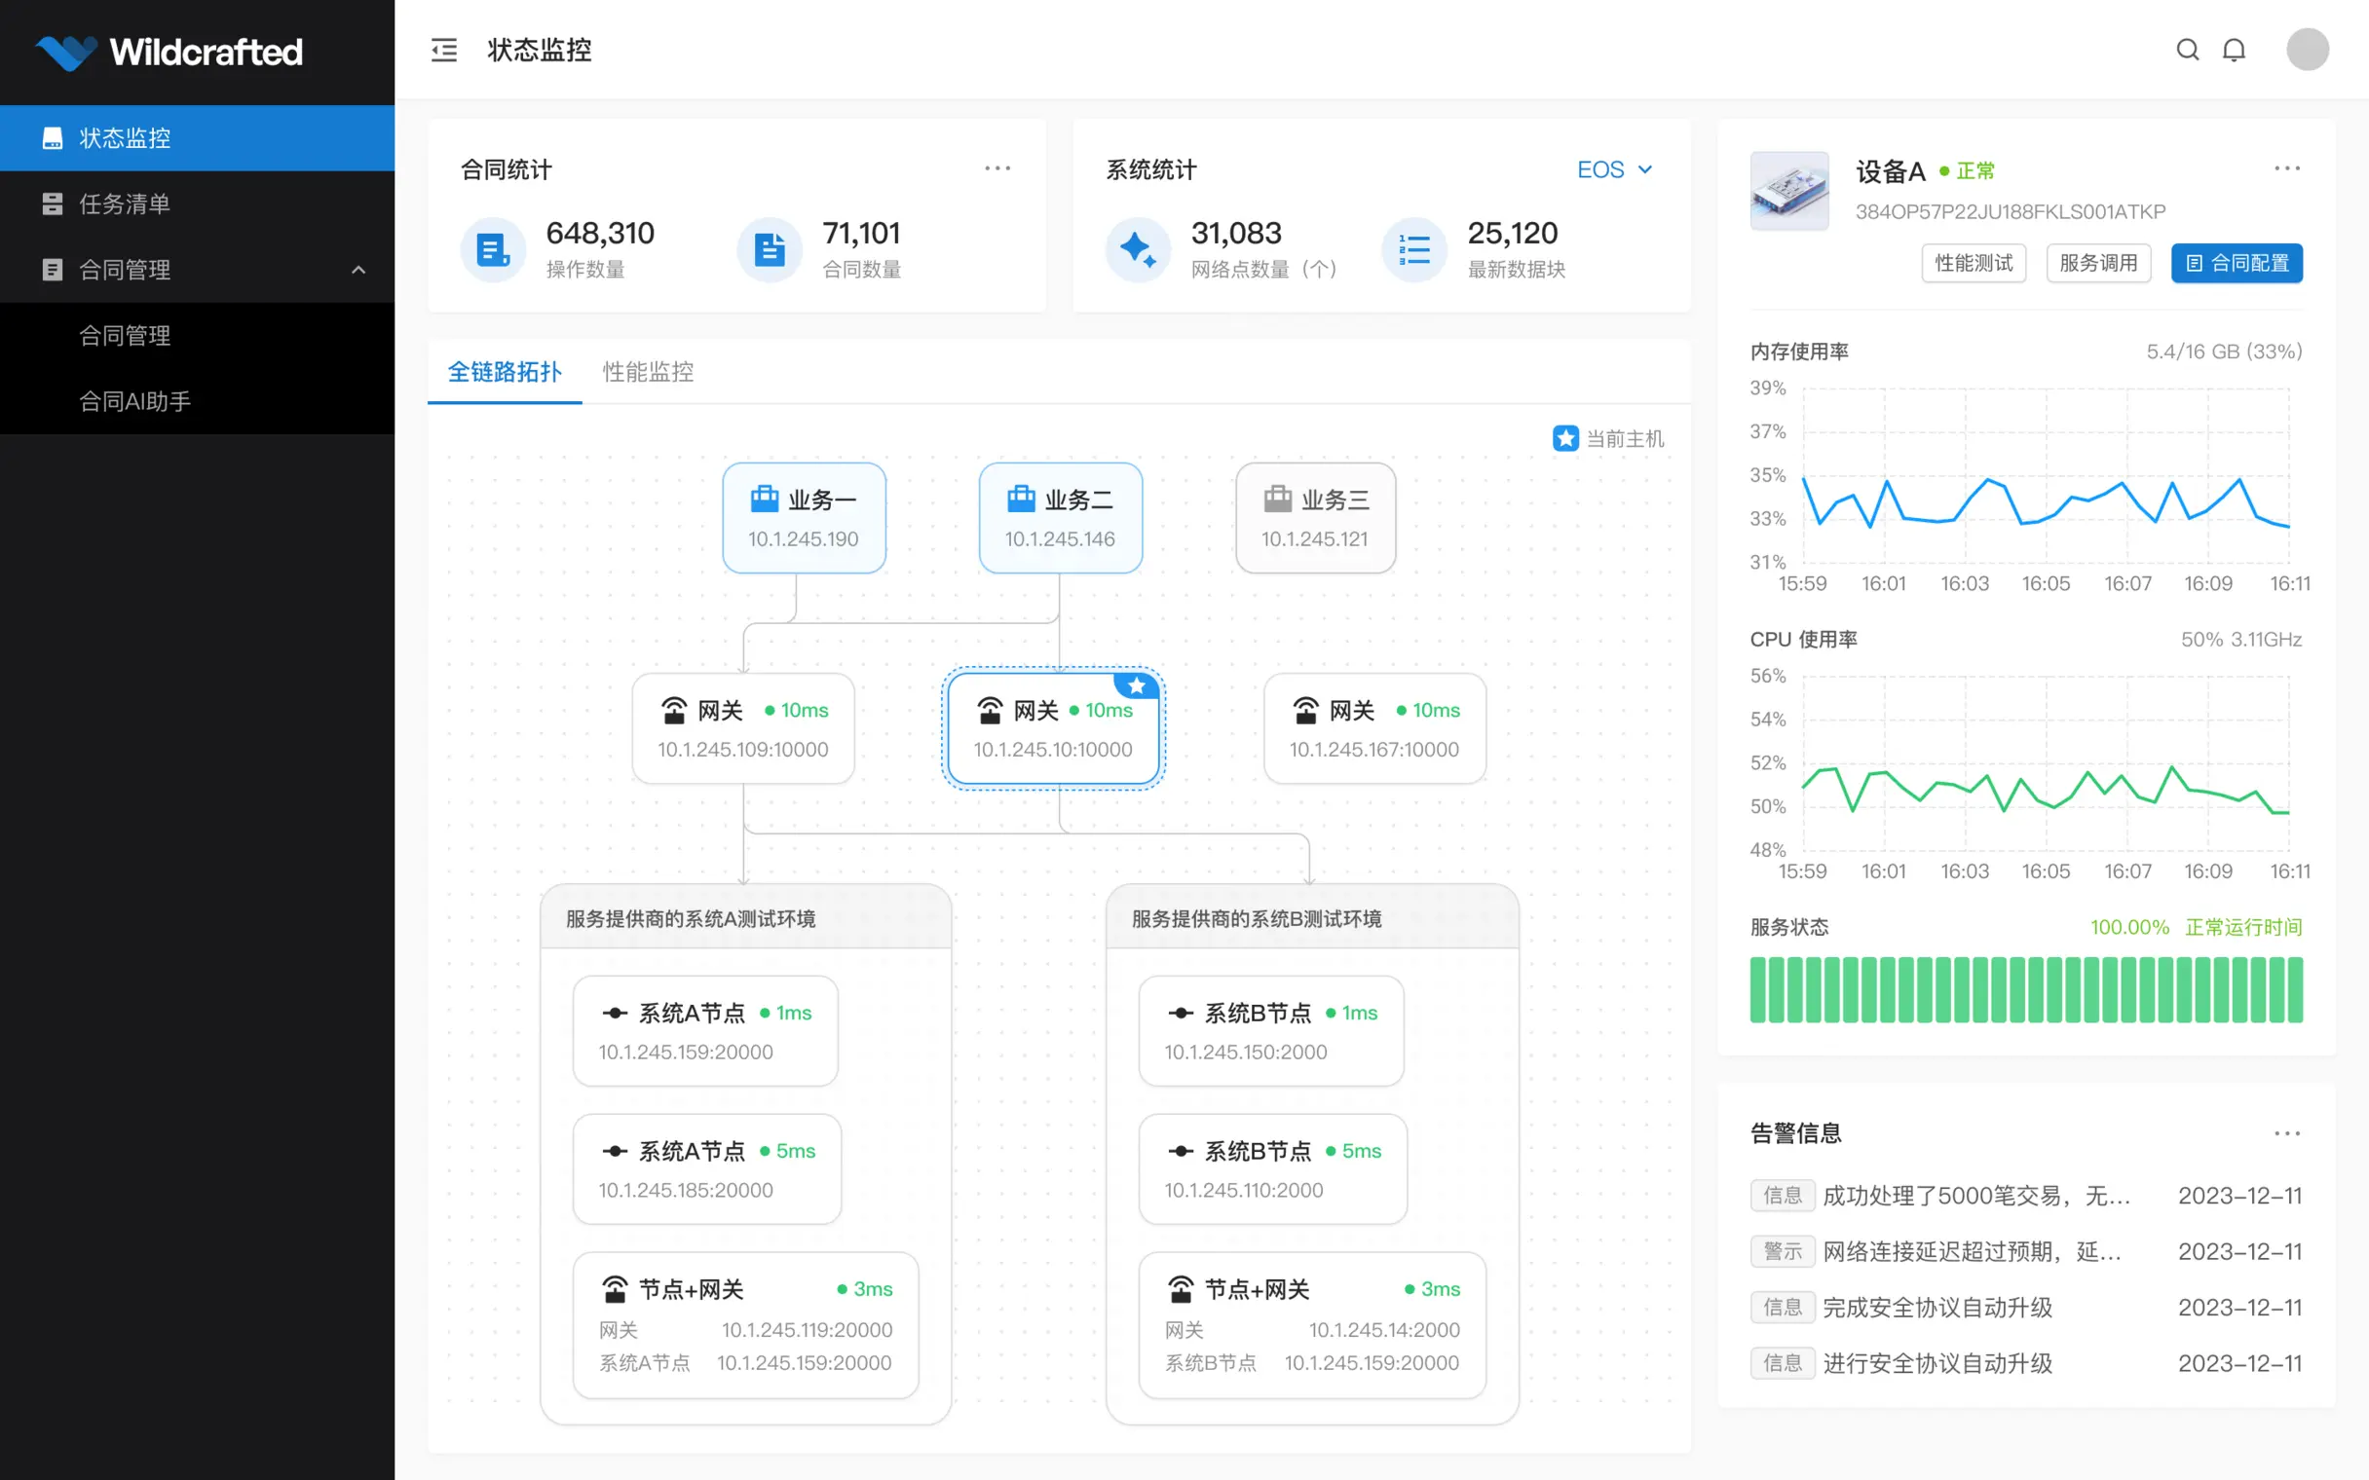Switch to the 性能监控 tab
This screenshot has width=2369, height=1480.
(x=646, y=372)
